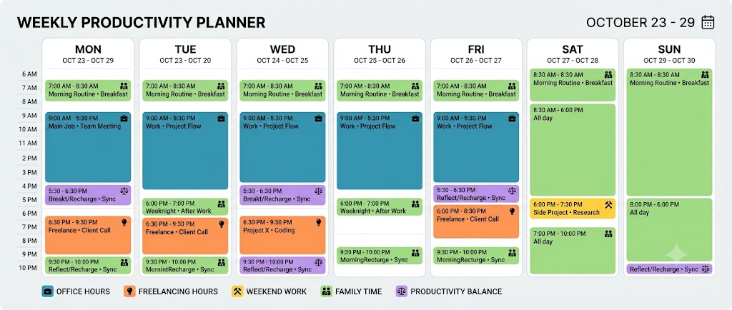Select the Office Hours legend swatch

point(47,291)
